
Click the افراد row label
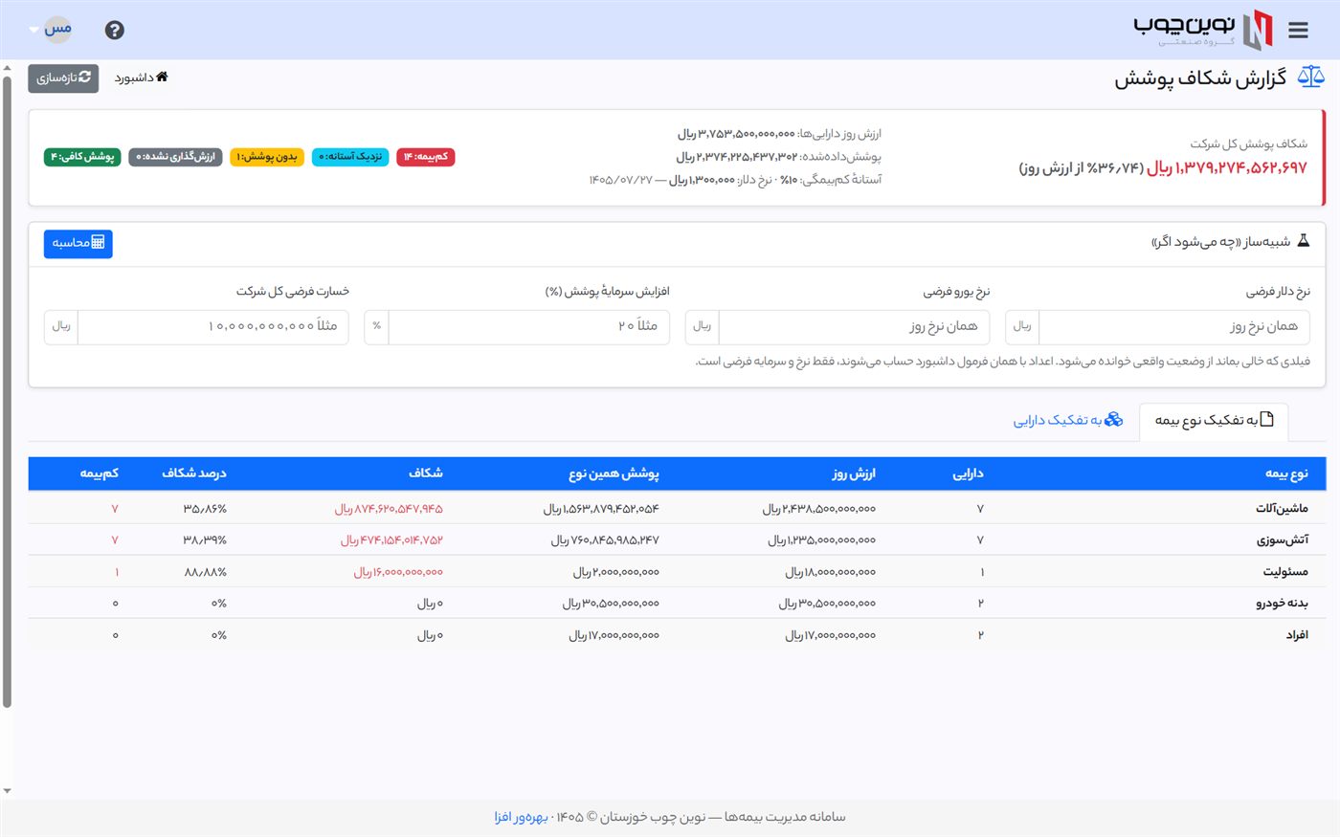(1297, 635)
